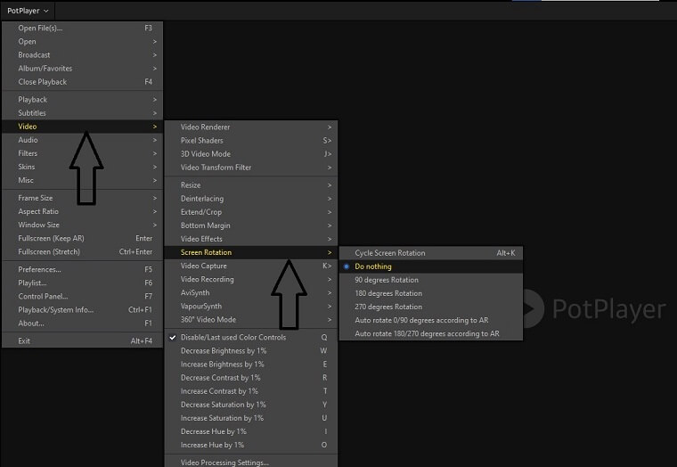Select 180 degrees Rotation

click(431, 293)
